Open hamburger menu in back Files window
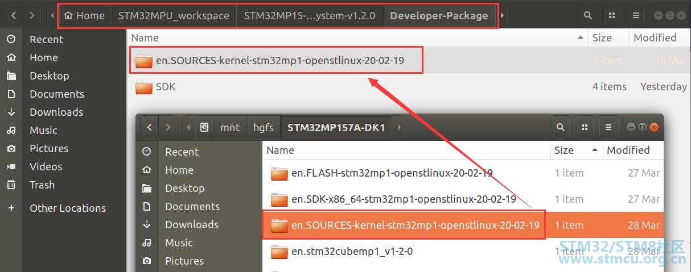Image resolution: width=691 pixels, height=272 pixels. pos(636,15)
